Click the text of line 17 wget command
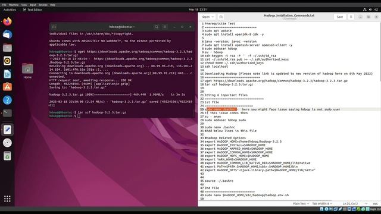Viewport: 381px width, 214px height. tap(276, 81)
